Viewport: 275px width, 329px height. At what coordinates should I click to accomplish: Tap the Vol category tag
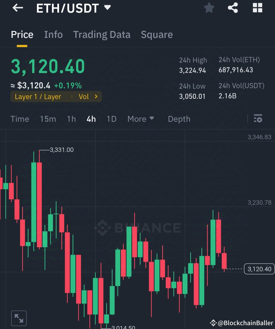click(84, 96)
